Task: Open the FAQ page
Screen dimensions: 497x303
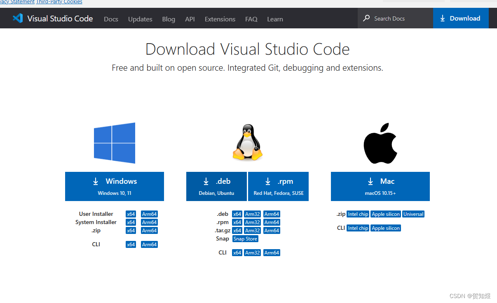Action: [x=251, y=19]
